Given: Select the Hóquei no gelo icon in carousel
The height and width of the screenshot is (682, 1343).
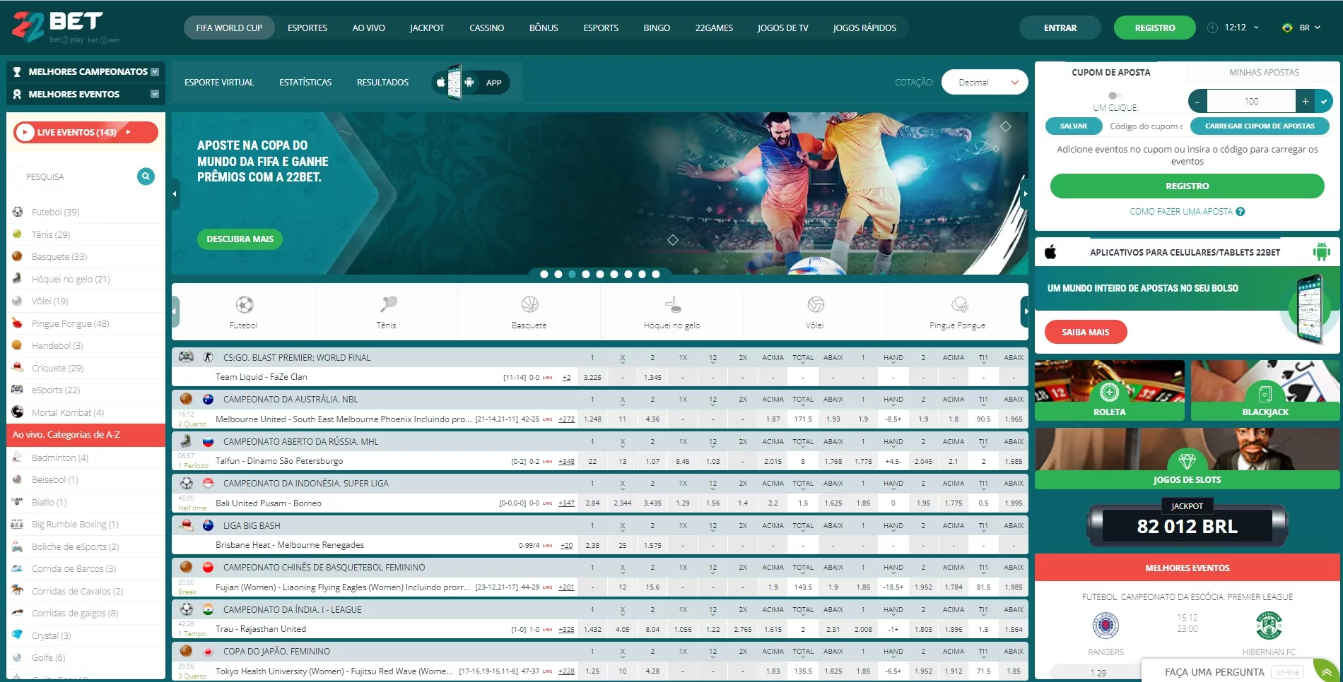Looking at the screenshot, I should (672, 305).
